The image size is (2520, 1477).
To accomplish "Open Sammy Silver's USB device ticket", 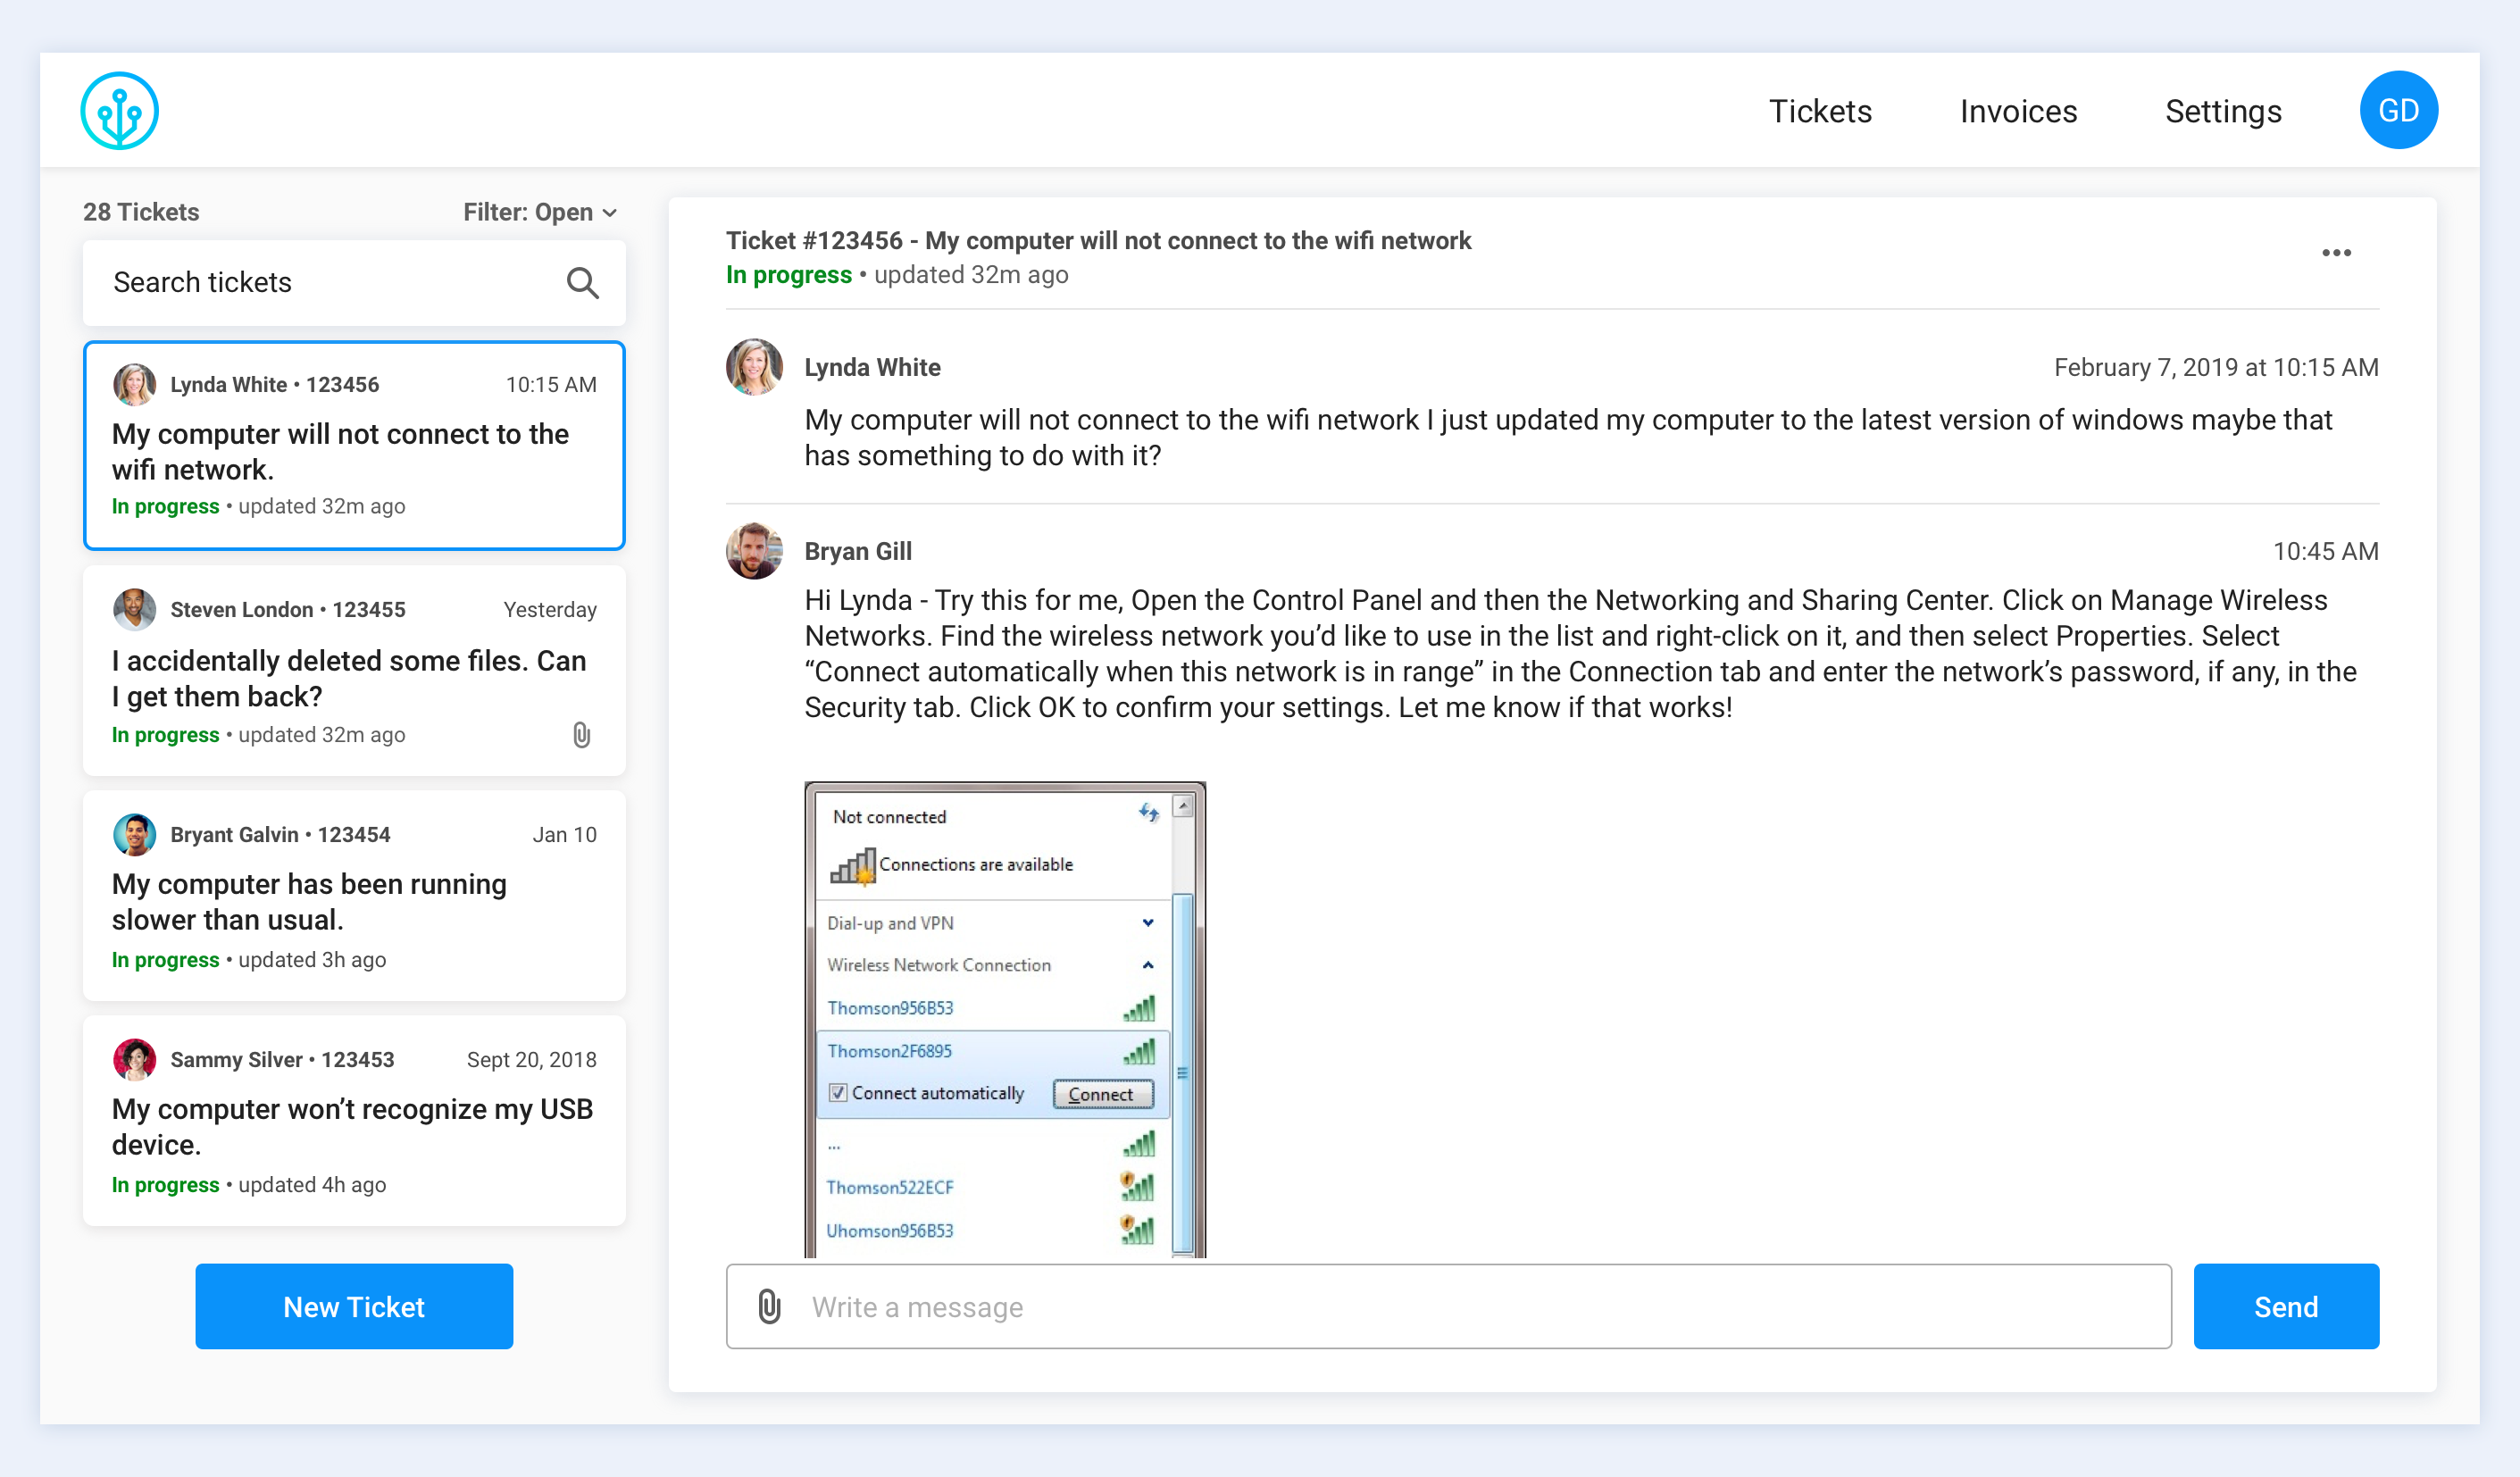I will [x=354, y=1121].
